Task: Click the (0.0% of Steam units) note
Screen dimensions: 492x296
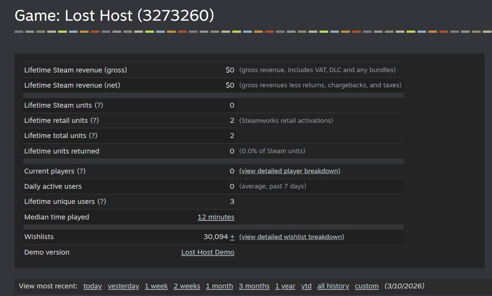Action: [272, 151]
